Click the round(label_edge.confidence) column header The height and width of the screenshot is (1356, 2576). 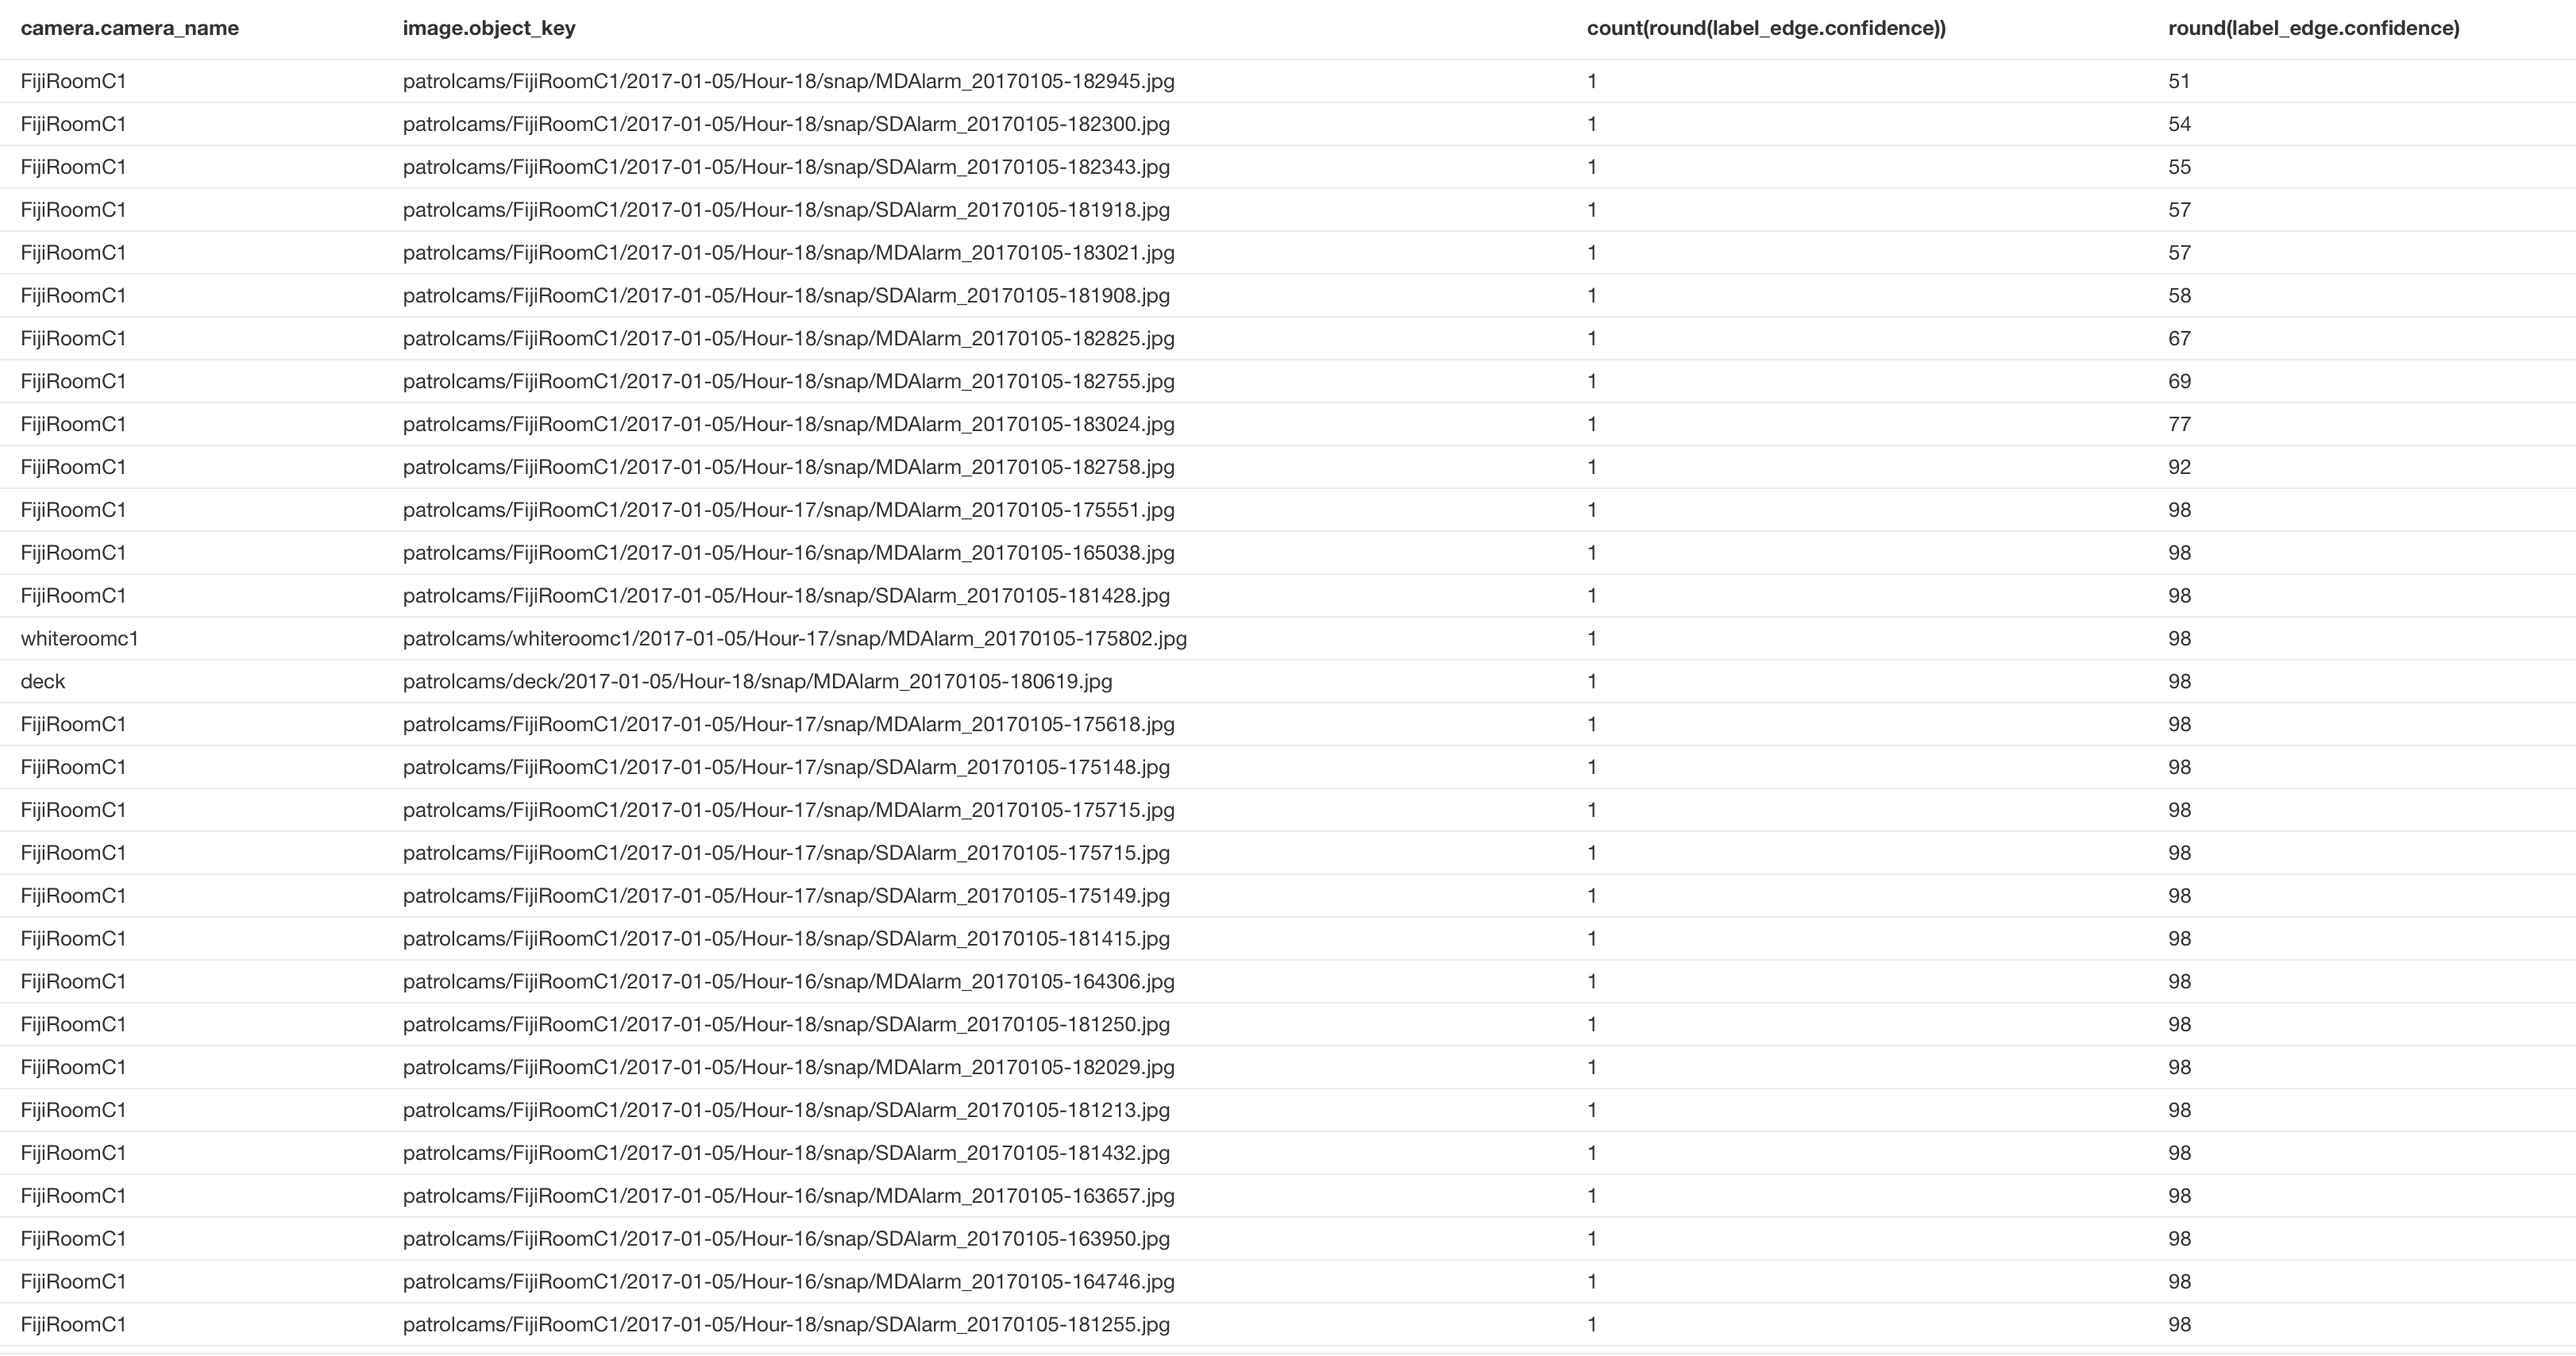(2313, 28)
